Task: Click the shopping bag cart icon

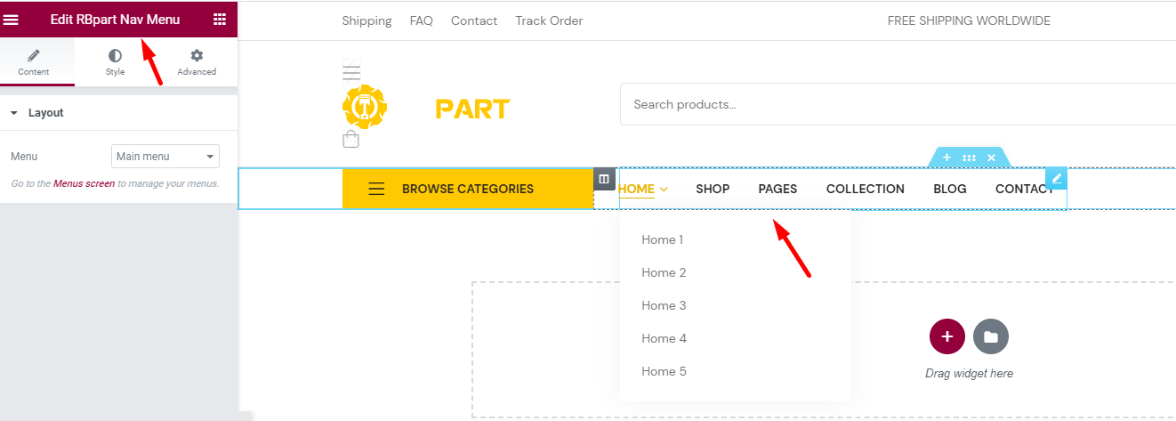Action: (351, 139)
